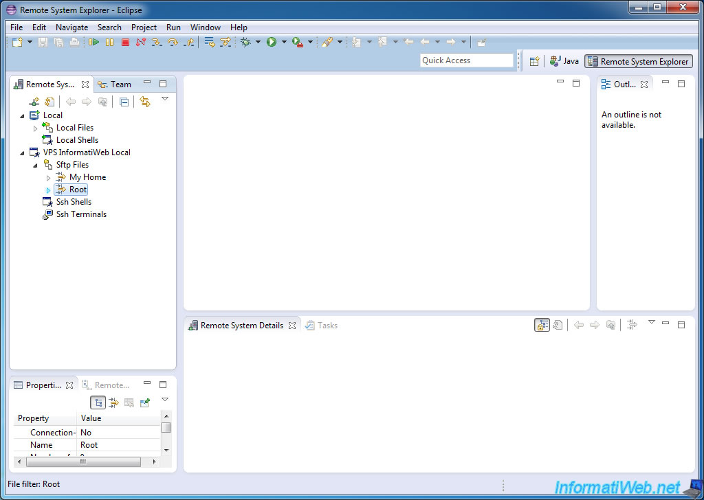Toggle Use Step Filters icon
The width and height of the screenshot is (704, 500).
click(x=225, y=42)
